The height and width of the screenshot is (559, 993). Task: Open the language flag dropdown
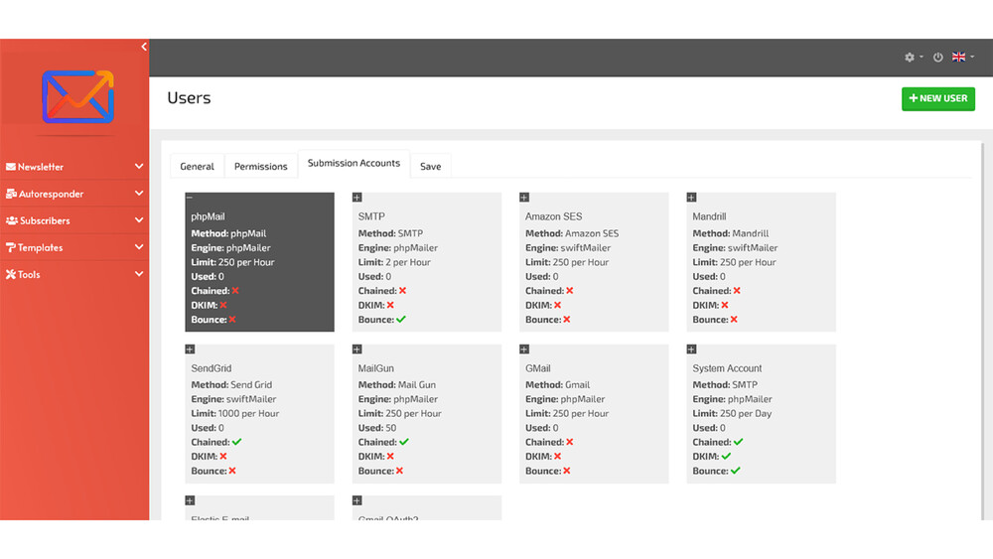[962, 57]
